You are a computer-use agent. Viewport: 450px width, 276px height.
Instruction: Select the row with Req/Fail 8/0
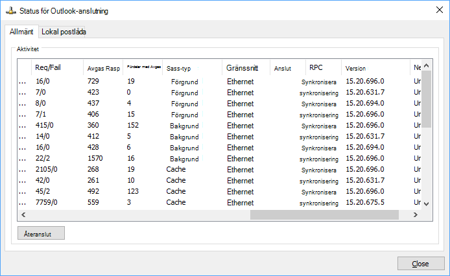(220, 103)
